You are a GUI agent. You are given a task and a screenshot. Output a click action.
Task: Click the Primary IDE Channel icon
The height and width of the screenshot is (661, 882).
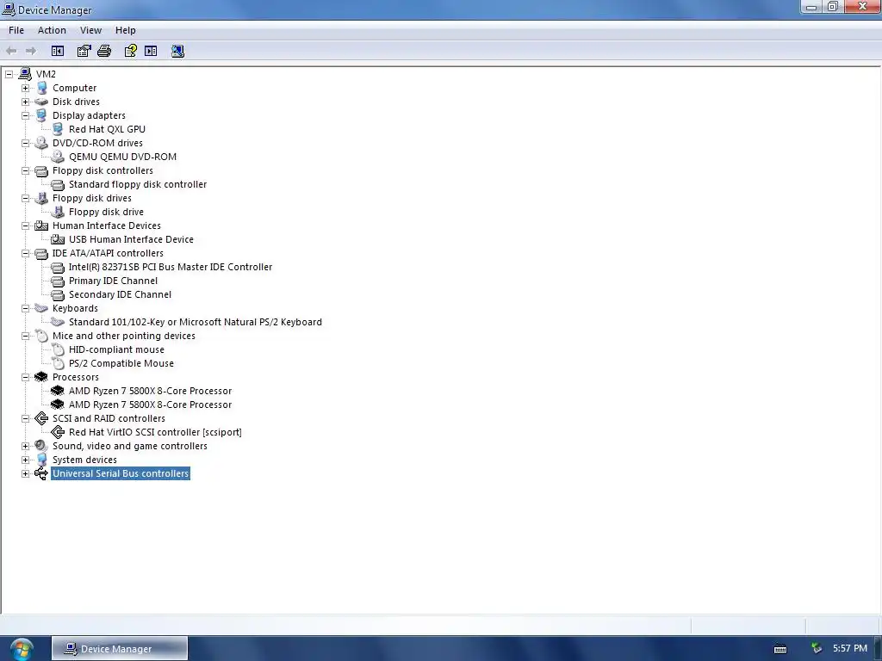[58, 281]
